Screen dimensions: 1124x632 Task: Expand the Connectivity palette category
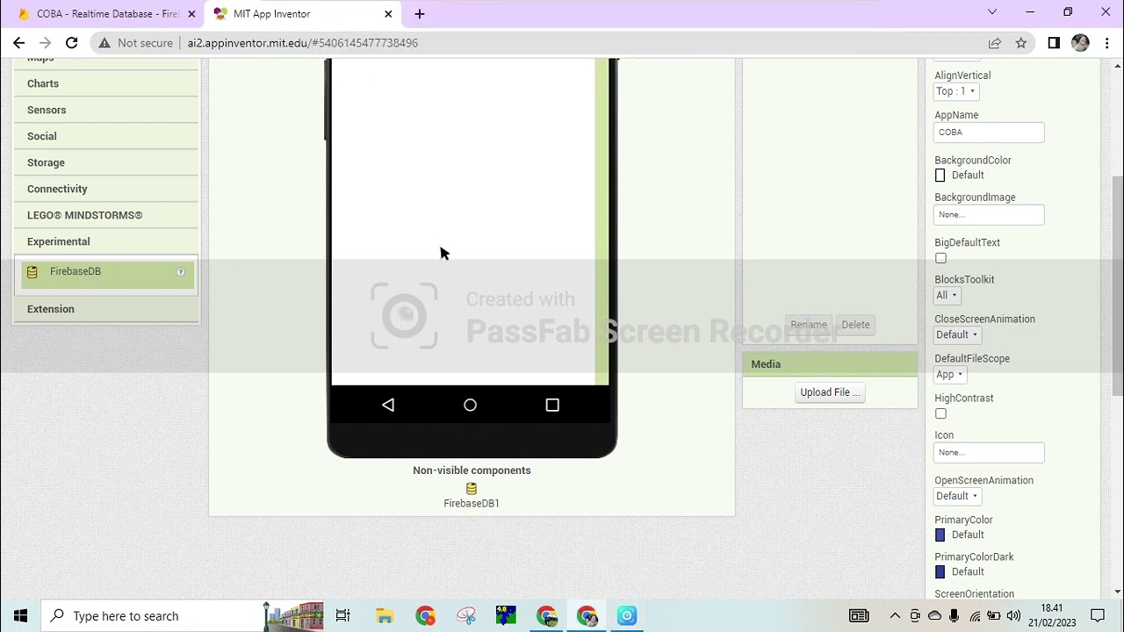[x=106, y=189]
